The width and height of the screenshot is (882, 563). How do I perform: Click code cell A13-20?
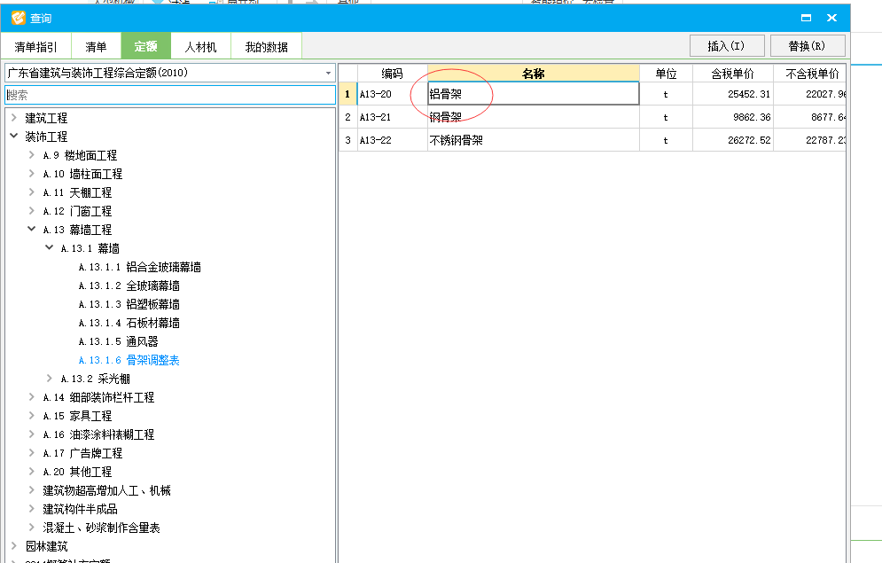(392, 94)
